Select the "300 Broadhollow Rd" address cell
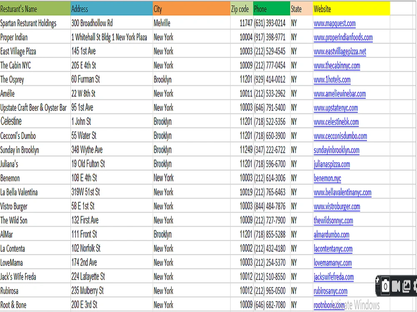The height and width of the screenshot is (312, 417). [112, 23]
